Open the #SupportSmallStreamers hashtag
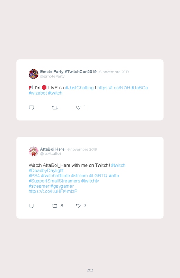 pyautogui.click(x=54, y=181)
